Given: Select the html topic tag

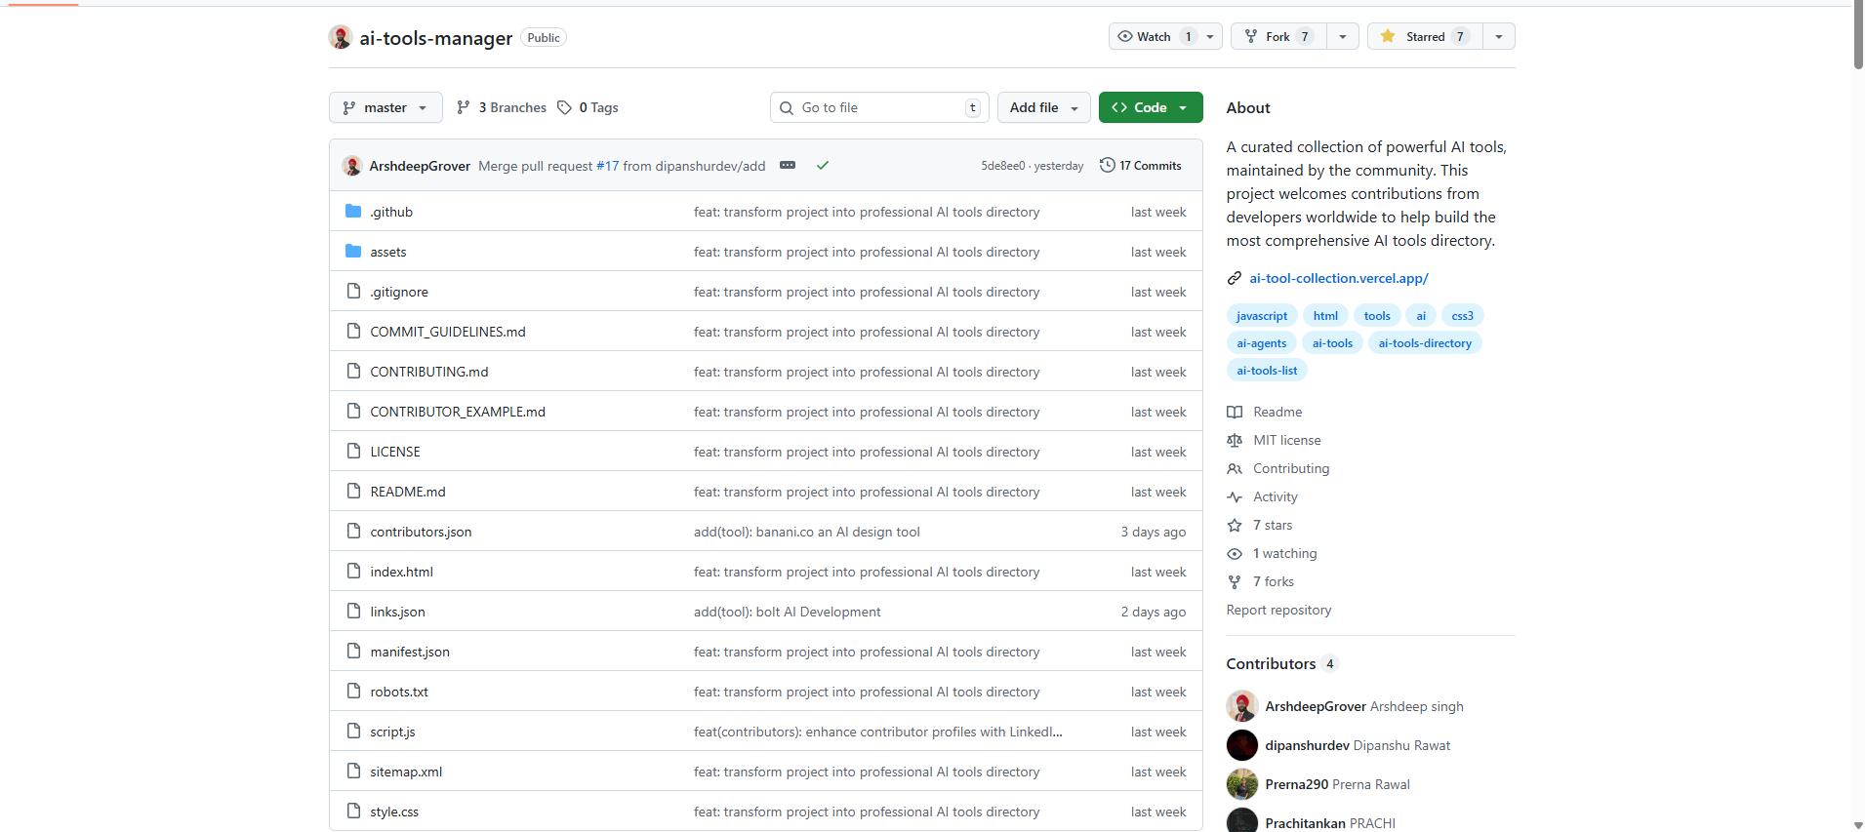Looking at the screenshot, I should 1325,315.
